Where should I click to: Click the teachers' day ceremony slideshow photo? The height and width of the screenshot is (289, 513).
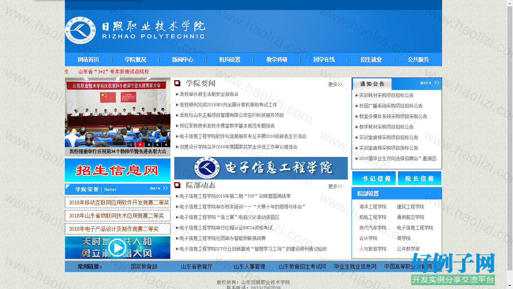tap(118, 112)
